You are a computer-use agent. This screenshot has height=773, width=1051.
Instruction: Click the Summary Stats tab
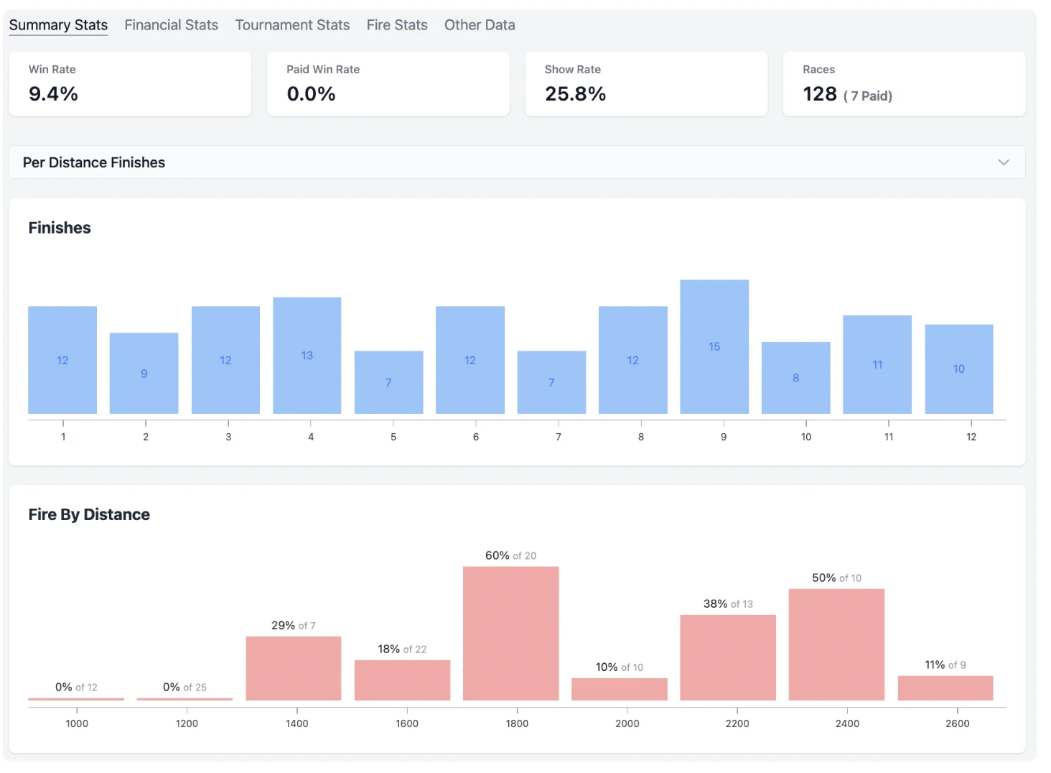pos(58,25)
